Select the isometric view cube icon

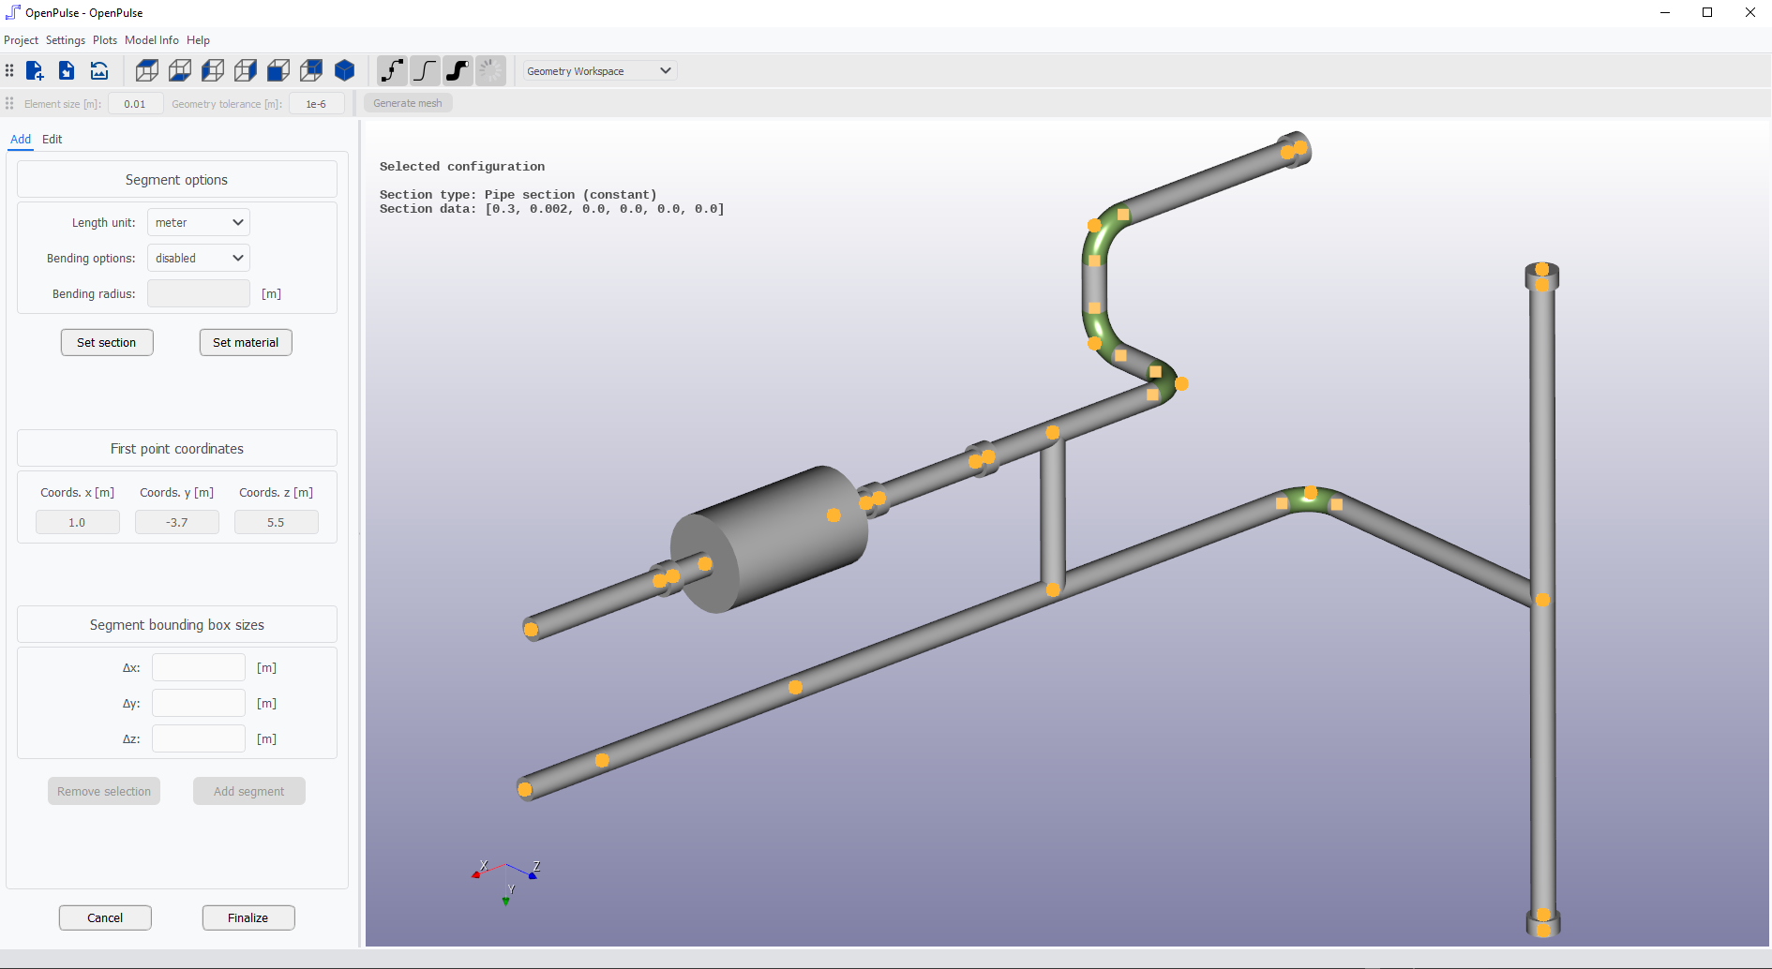click(344, 70)
